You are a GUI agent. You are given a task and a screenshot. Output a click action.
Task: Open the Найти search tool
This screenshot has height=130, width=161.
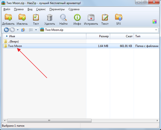tap(63, 19)
